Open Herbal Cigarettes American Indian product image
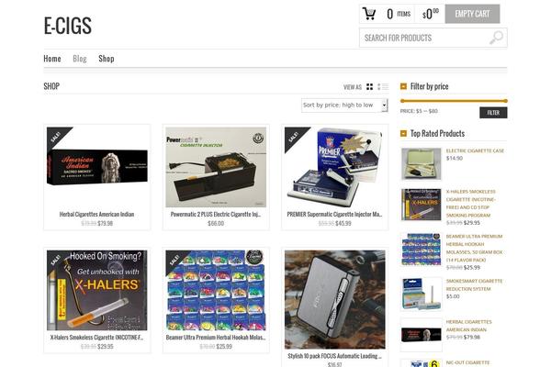The image size is (551, 367). click(x=97, y=167)
